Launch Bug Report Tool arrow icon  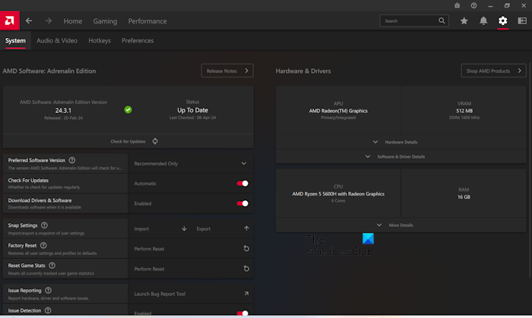(246, 294)
